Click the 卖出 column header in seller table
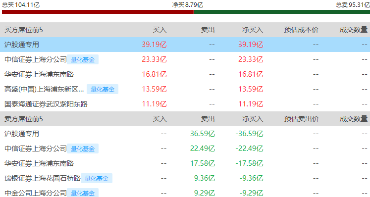Image resolution: width=370 pixels, height=197 pixels. (x=208, y=119)
